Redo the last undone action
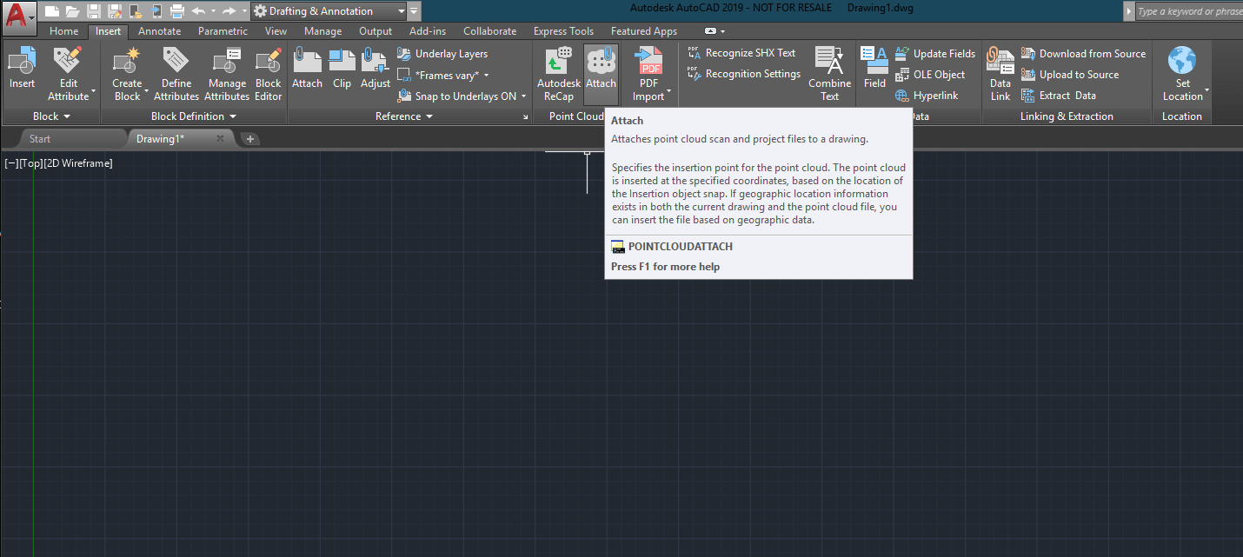This screenshot has width=1243, height=557. [x=229, y=11]
